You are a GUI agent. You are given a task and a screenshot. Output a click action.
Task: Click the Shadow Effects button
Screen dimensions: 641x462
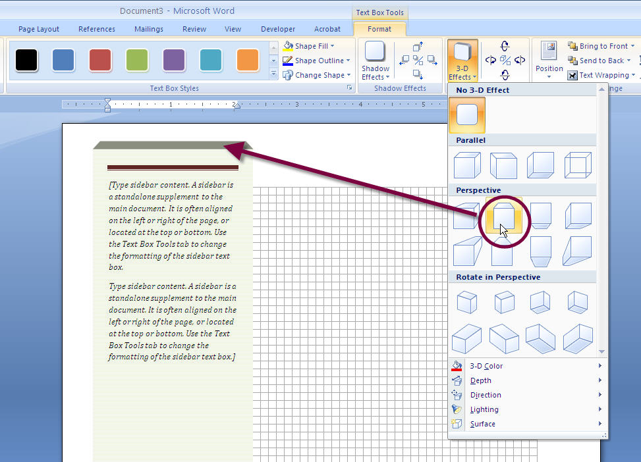(376, 60)
